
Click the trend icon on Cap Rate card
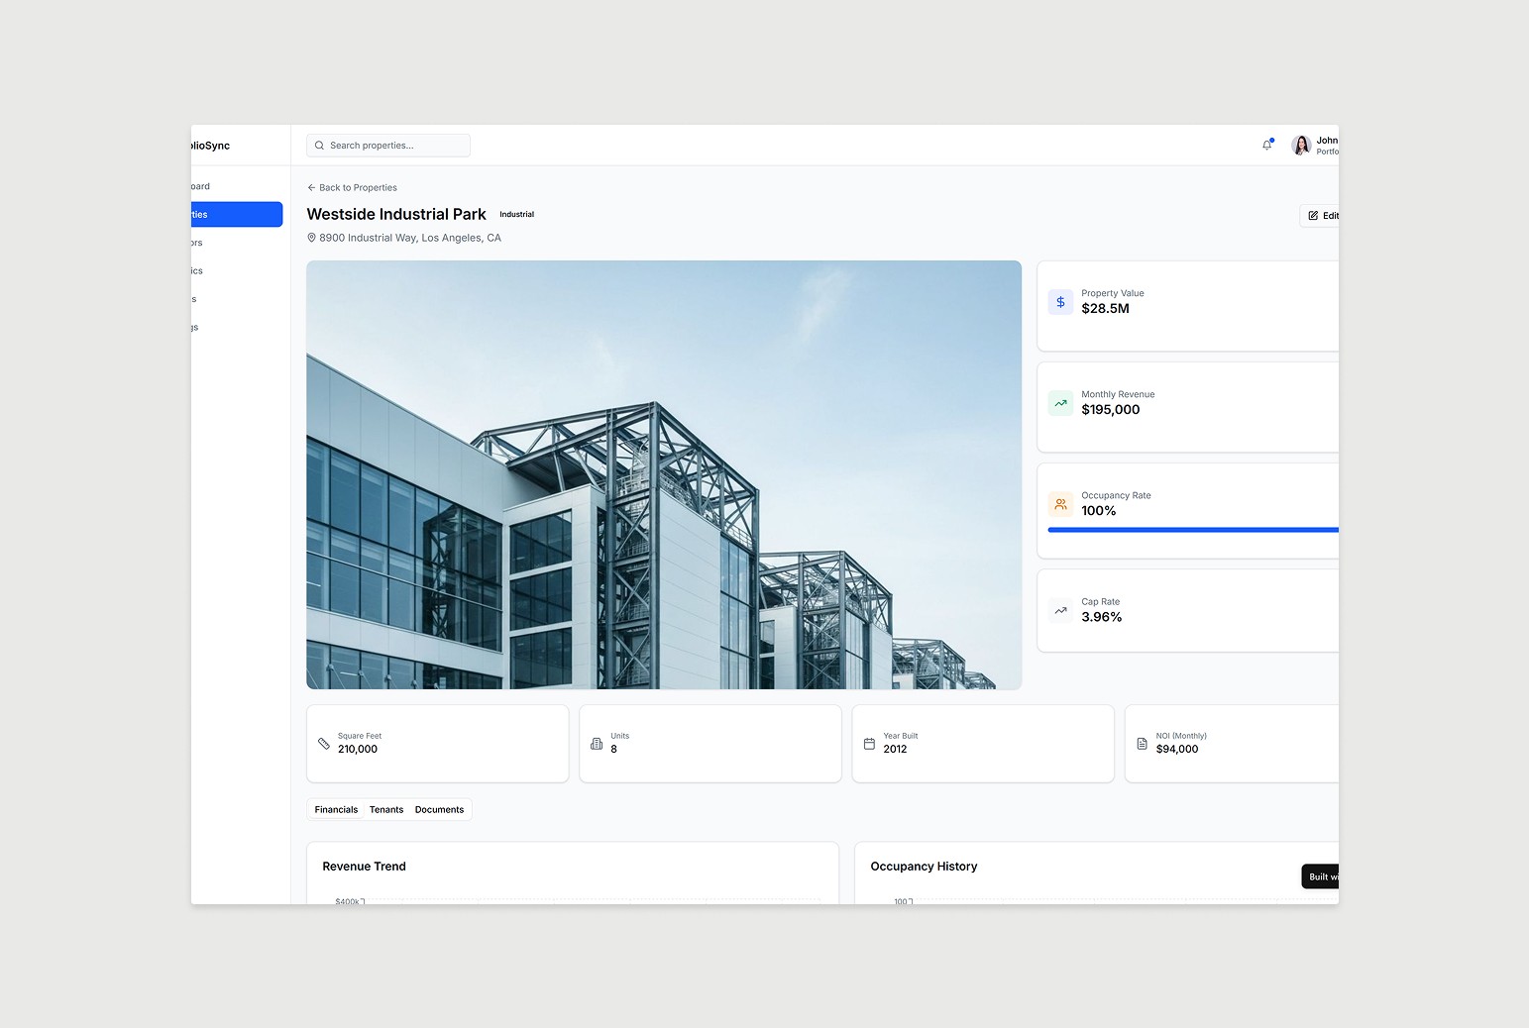click(1060, 610)
